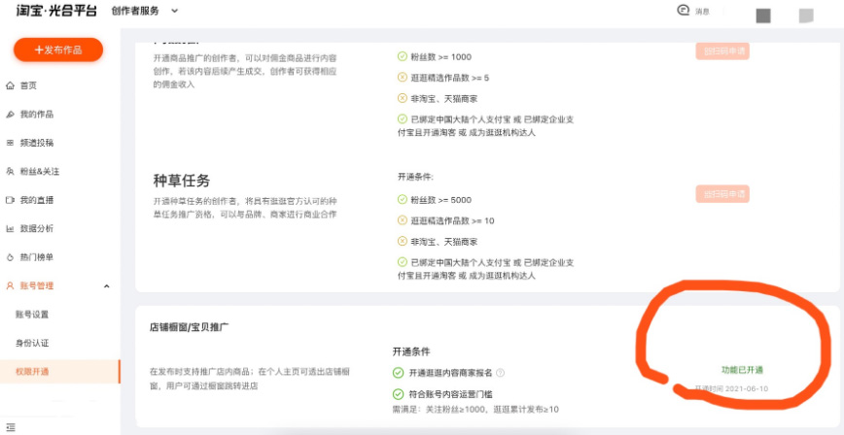Click check icon beside 符合账号内容运营门槛
Viewport: 844px width, 435px height.
point(398,394)
